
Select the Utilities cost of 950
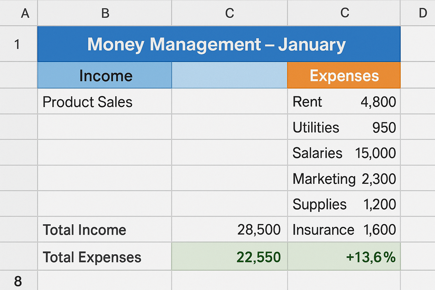coord(344,127)
